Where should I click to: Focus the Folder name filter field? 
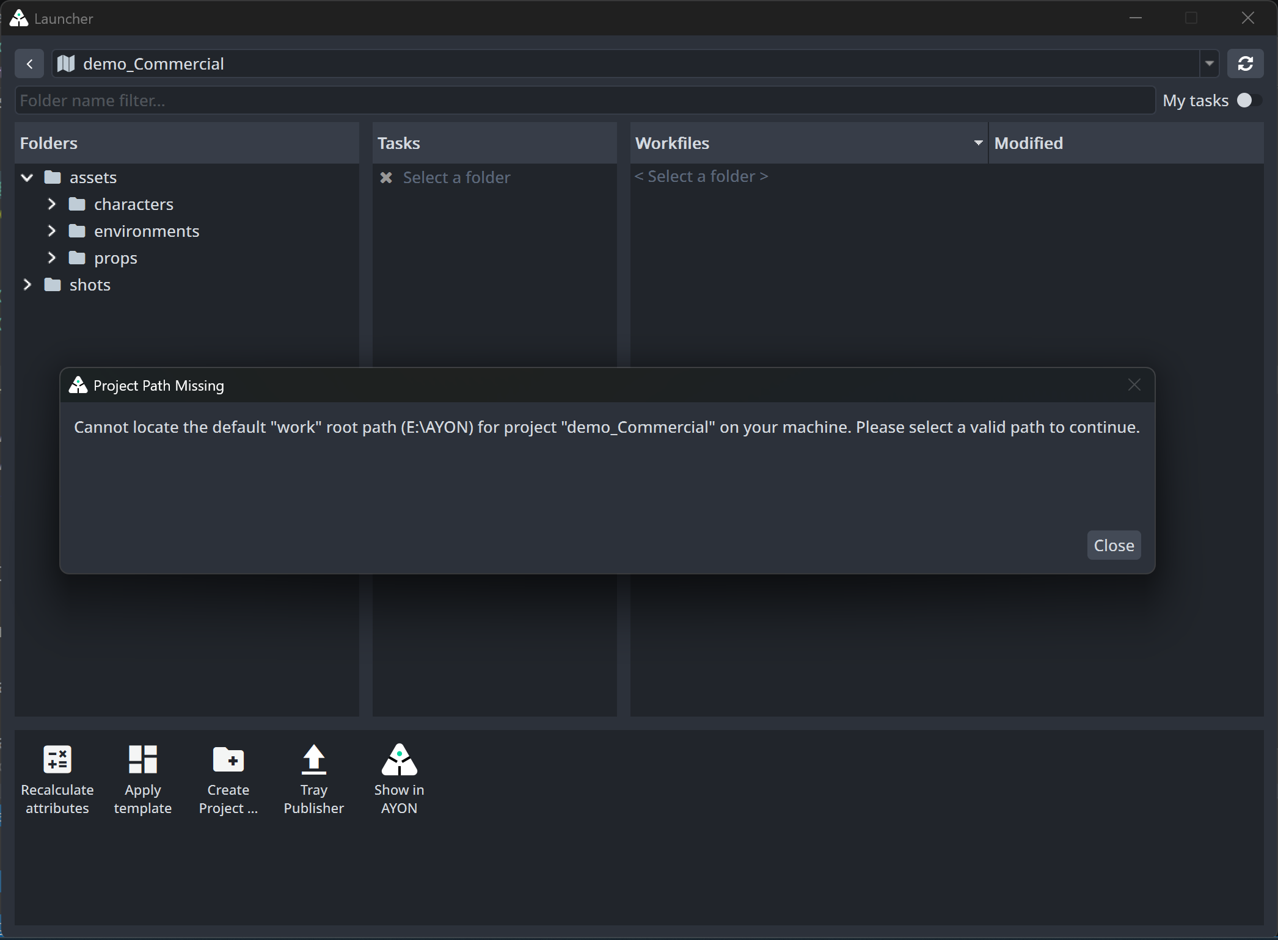[585, 100]
